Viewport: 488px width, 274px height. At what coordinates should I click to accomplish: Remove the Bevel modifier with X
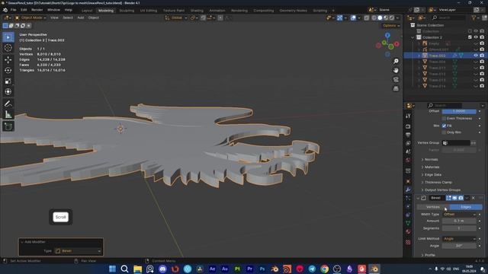tap(474, 198)
